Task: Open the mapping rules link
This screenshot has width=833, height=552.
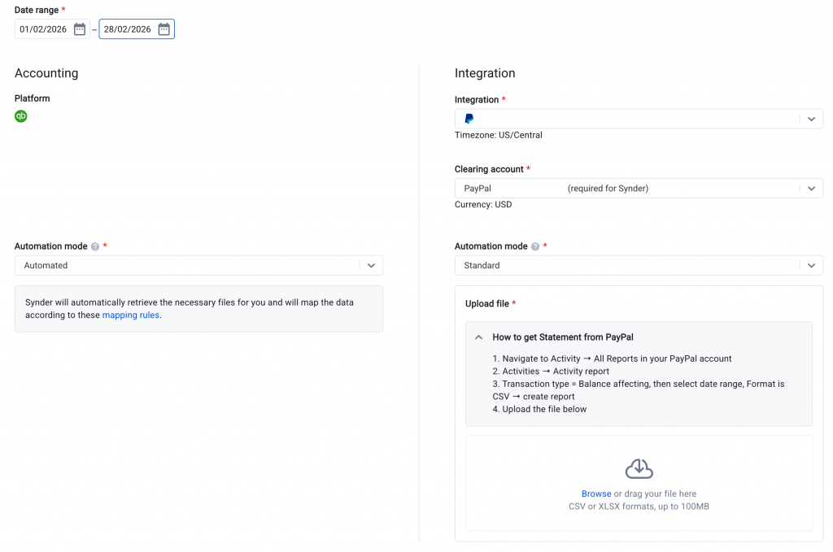Action: click(x=130, y=315)
